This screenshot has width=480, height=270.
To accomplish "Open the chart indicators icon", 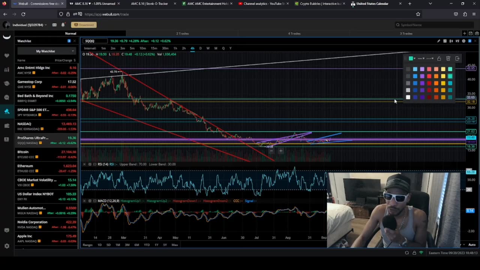I will pyautogui.click(x=445, y=41).
